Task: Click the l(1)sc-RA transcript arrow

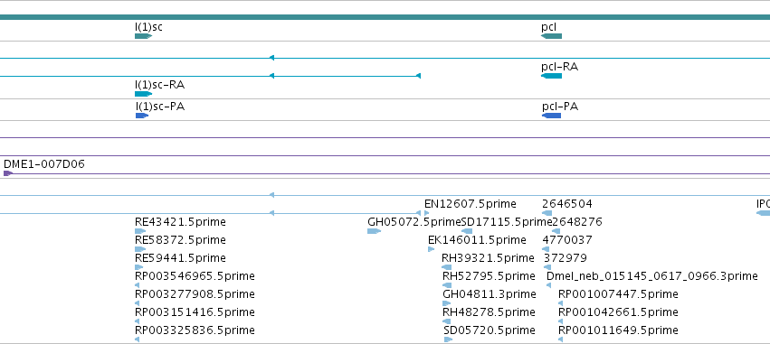Action: (143, 94)
